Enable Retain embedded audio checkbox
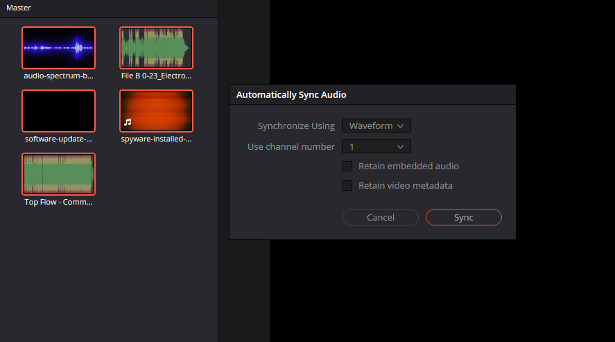 [x=347, y=166]
